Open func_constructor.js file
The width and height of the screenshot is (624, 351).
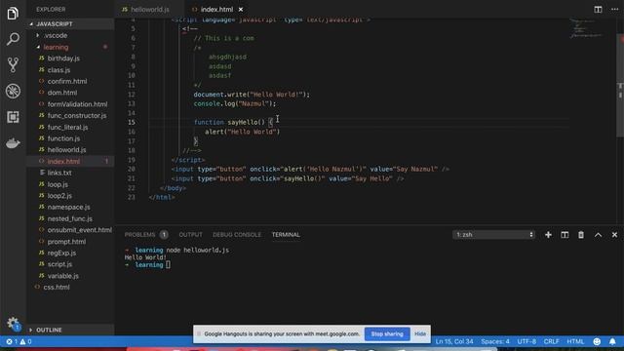(70, 115)
